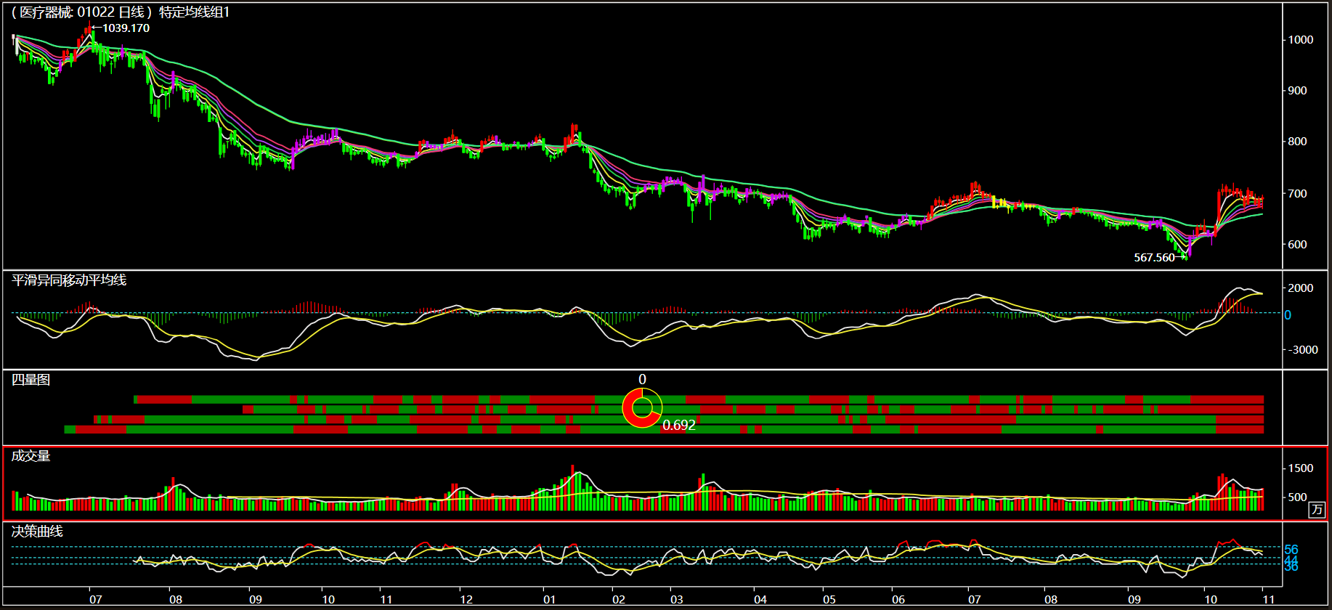Image resolution: width=1332 pixels, height=610 pixels.
Task: Click the 02 month marker on time axis
Action: click(619, 600)
